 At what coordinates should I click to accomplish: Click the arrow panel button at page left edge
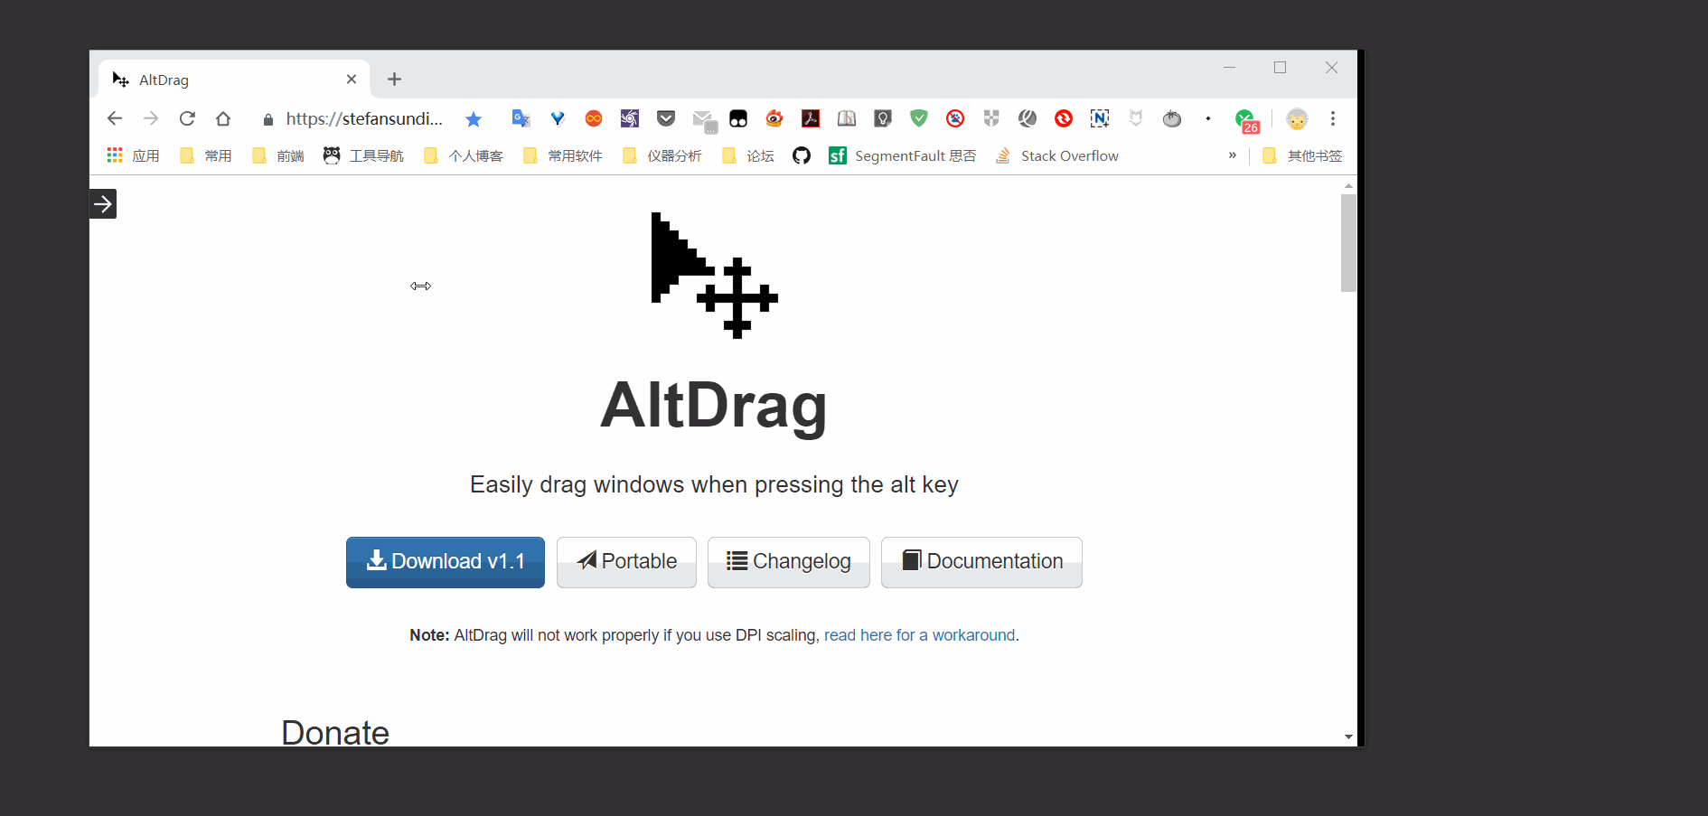pyautogui.click(x=103, y=204)
